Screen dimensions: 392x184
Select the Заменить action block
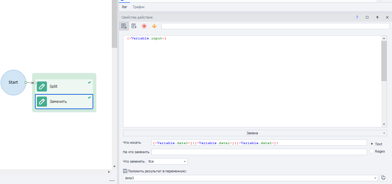point(64,102)
